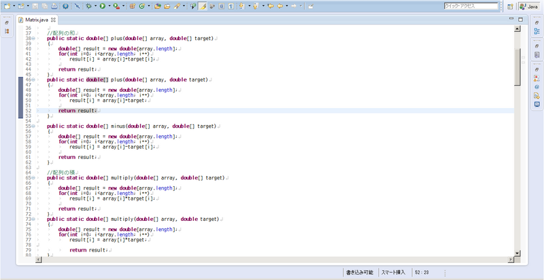
Task: Click the open folder task icon
Action: (x=167, y=6)
